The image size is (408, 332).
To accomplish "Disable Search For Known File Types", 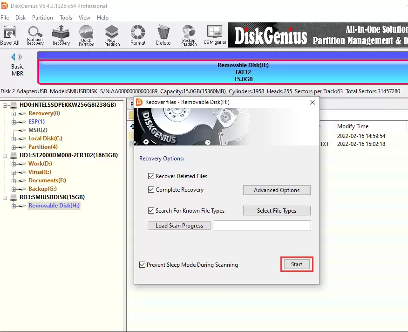I will pos(151,211).
